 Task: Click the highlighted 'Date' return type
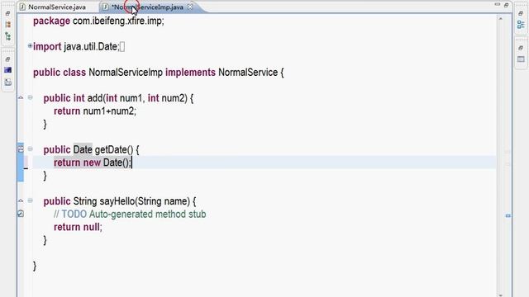point(83,149)
